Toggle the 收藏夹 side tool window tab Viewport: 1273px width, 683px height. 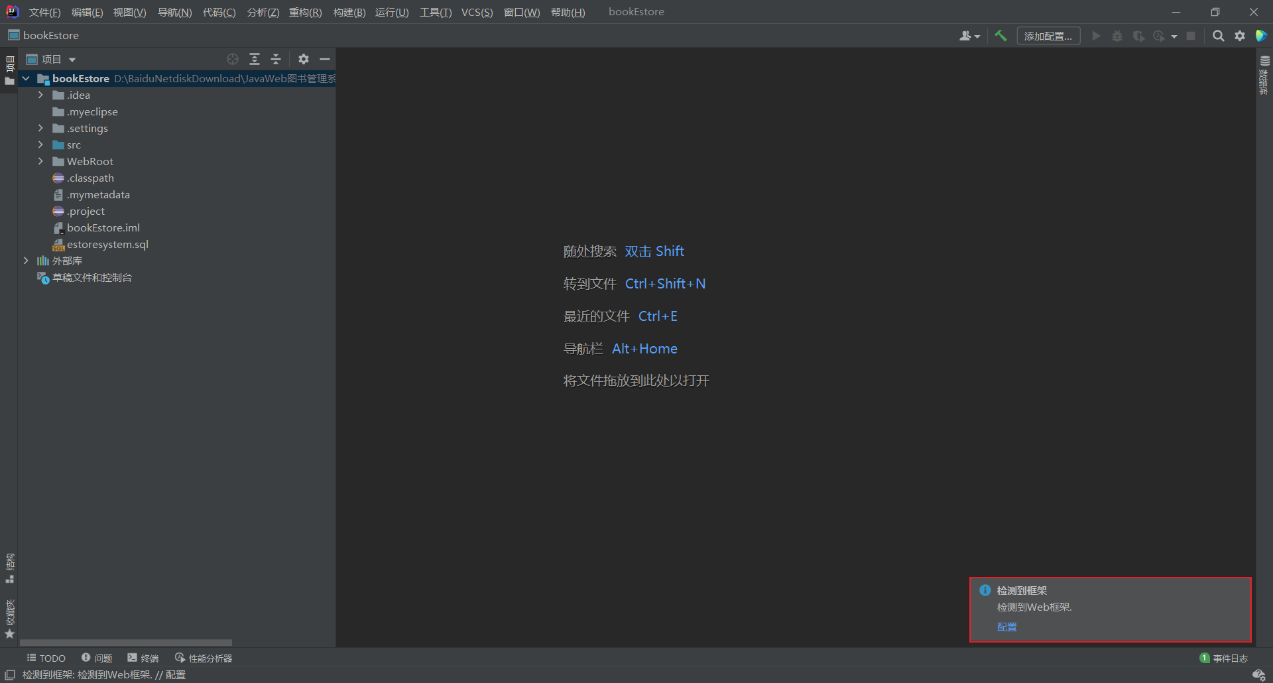click(x=9, y=619)
